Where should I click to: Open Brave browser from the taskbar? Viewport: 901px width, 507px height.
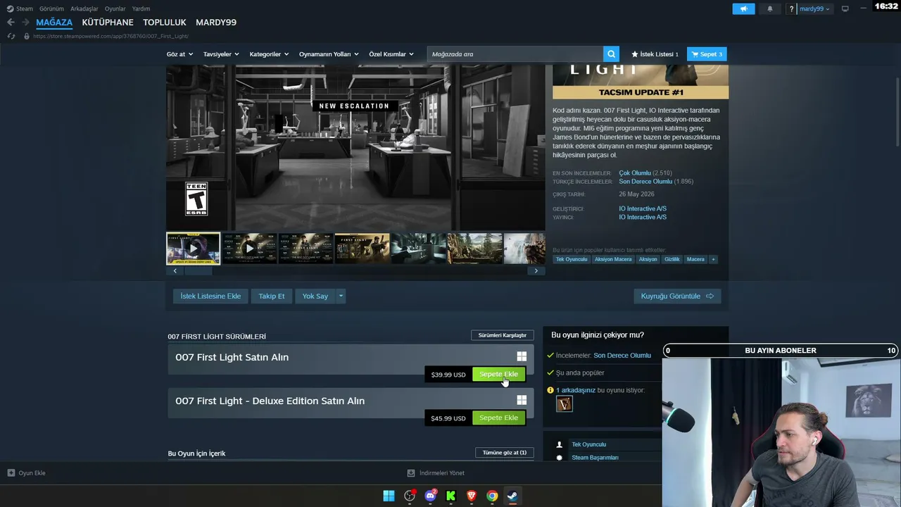click(x=472, y=496)
